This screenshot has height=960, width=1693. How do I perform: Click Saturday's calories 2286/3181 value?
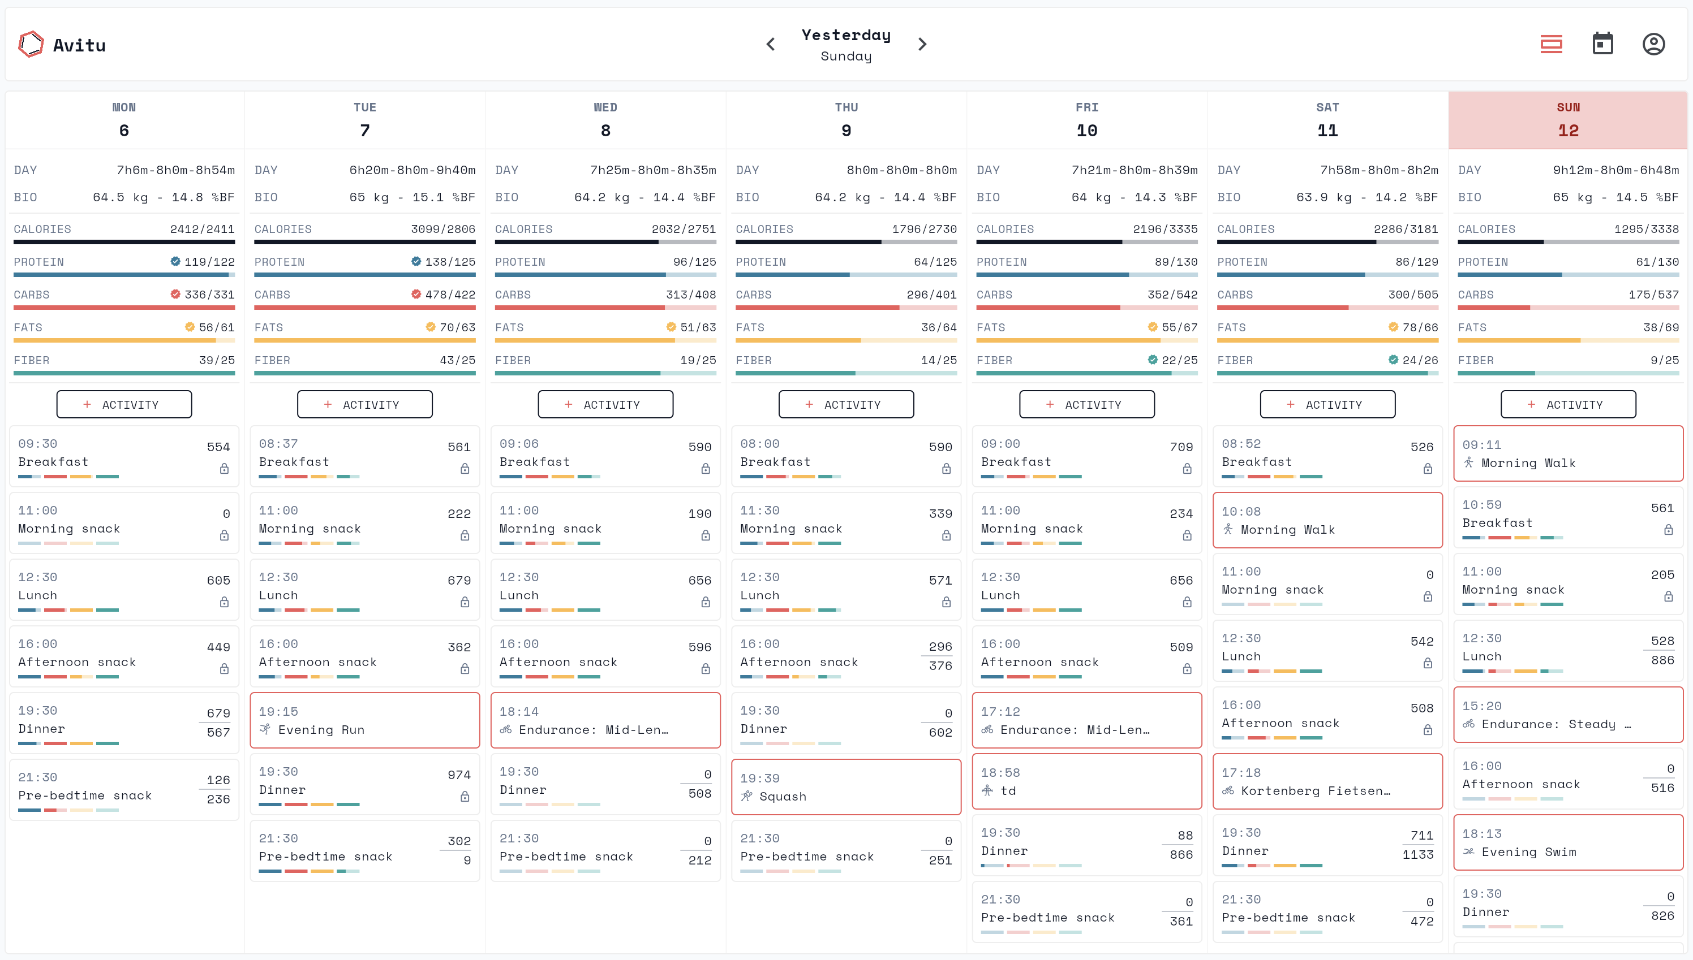coord(1406,229)
